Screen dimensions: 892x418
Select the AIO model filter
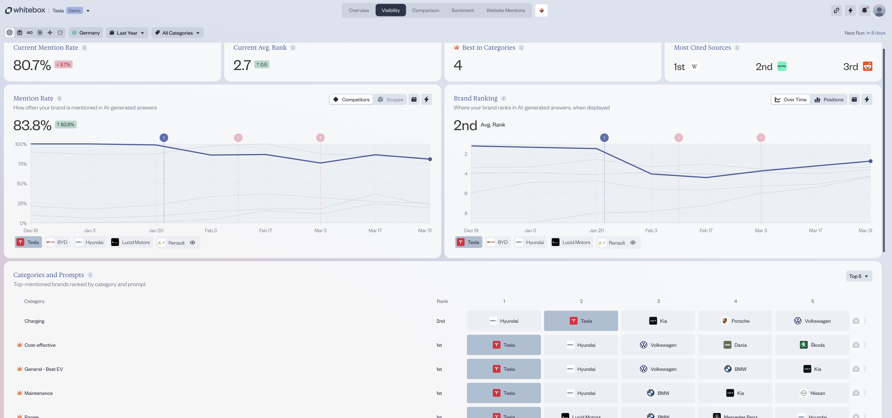30,32
